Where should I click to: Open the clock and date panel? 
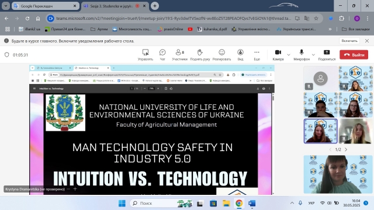pos(352,203)
